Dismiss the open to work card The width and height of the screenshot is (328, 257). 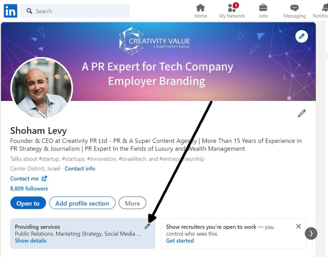click(x=298, y=226)
